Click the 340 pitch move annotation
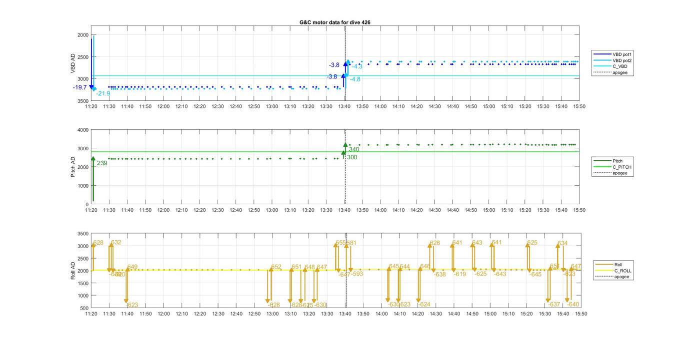Screen dimensions: 700x346 pos(354,149)
